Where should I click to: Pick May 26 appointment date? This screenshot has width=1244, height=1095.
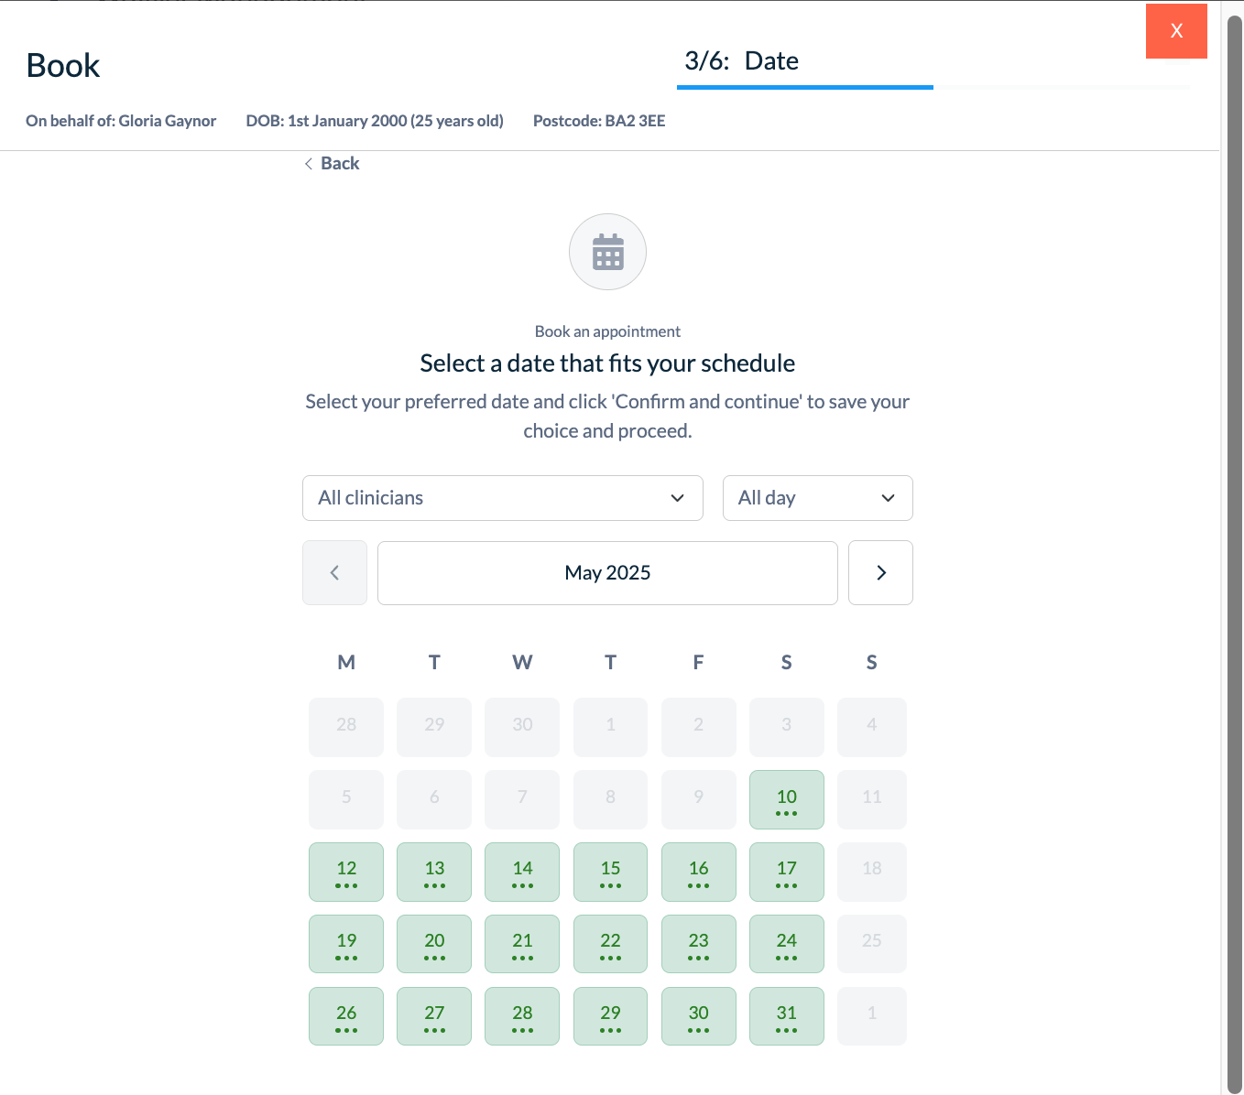click(346, 1016)
